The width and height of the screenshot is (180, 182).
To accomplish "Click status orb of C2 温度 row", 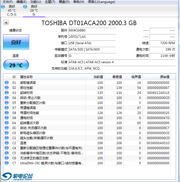I will tap(7, 143).
